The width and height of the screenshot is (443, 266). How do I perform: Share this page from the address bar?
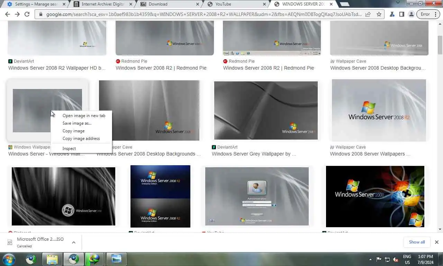[368, 14]
